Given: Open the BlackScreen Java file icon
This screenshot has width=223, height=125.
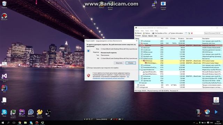Looking at the screenshot, I should 216,101.
